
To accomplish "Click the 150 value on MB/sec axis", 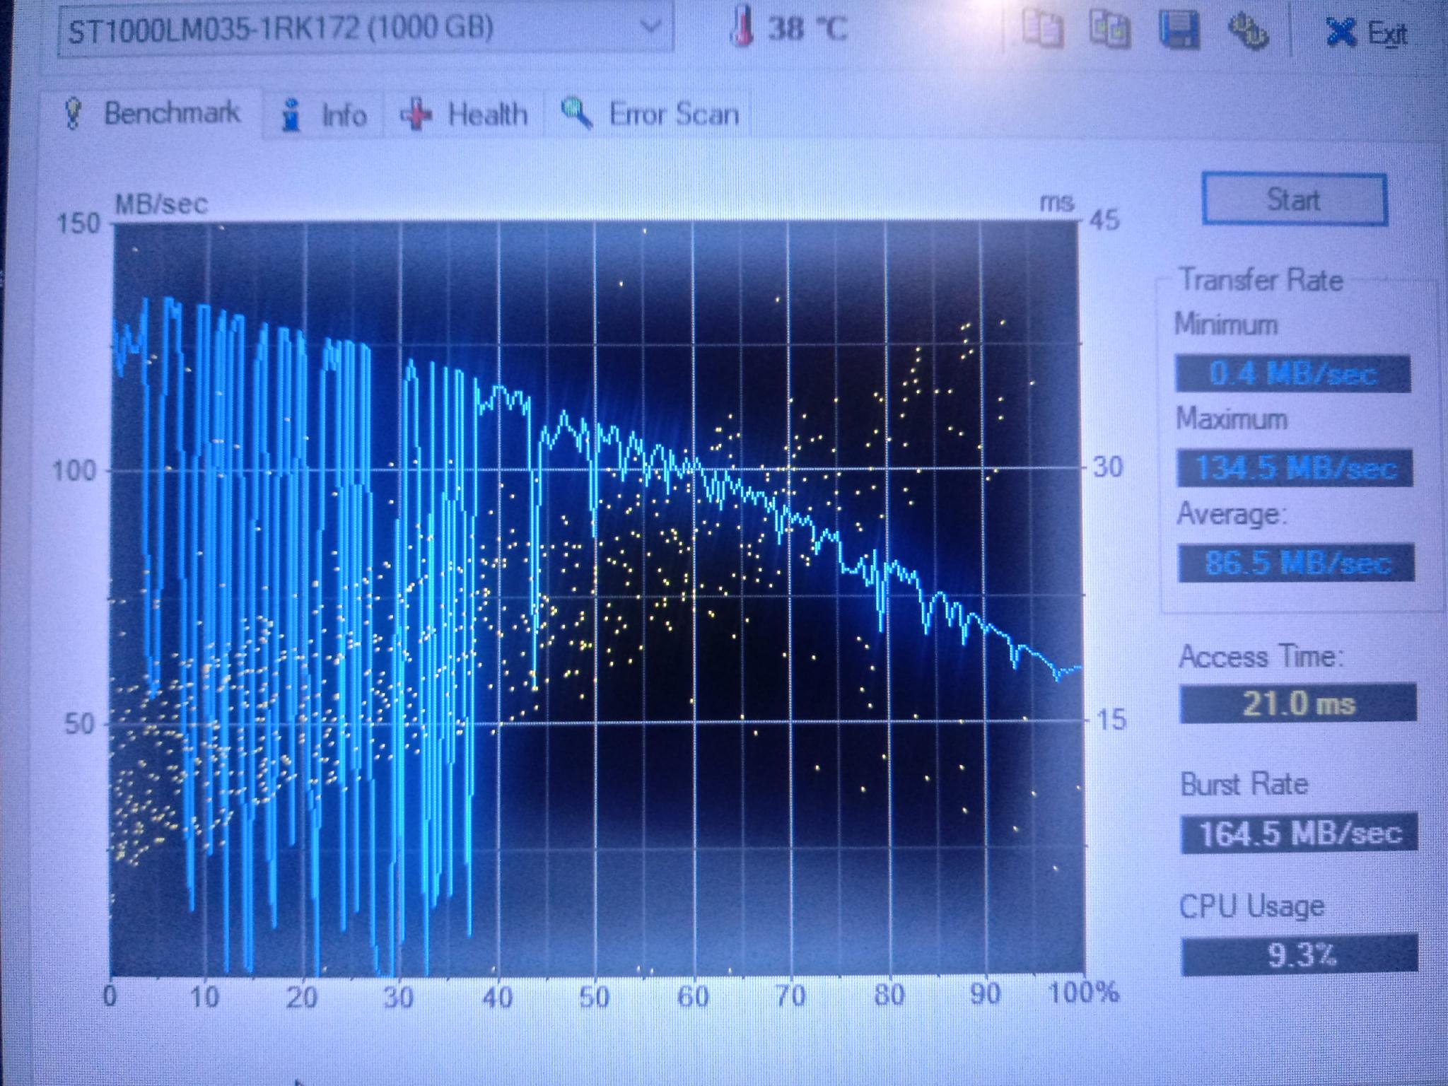I will (x=78, y=223).
